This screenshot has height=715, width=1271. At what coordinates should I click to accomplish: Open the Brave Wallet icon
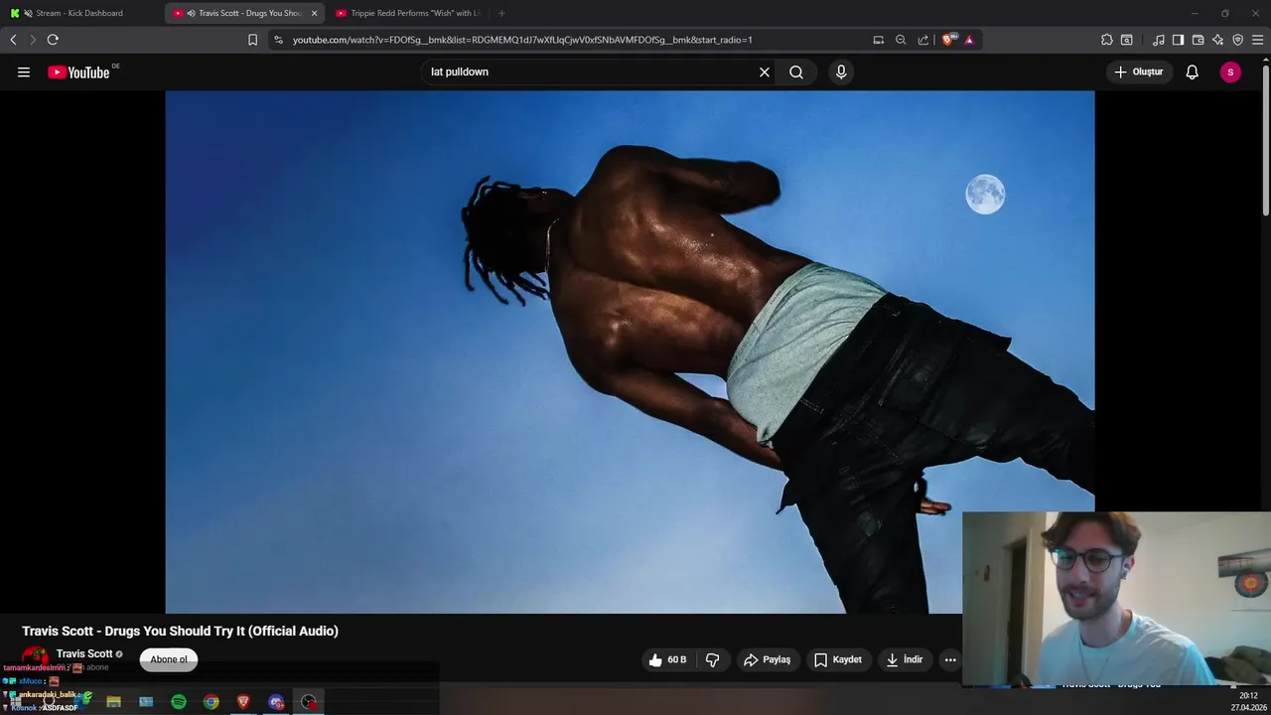tap(1198, 40)
